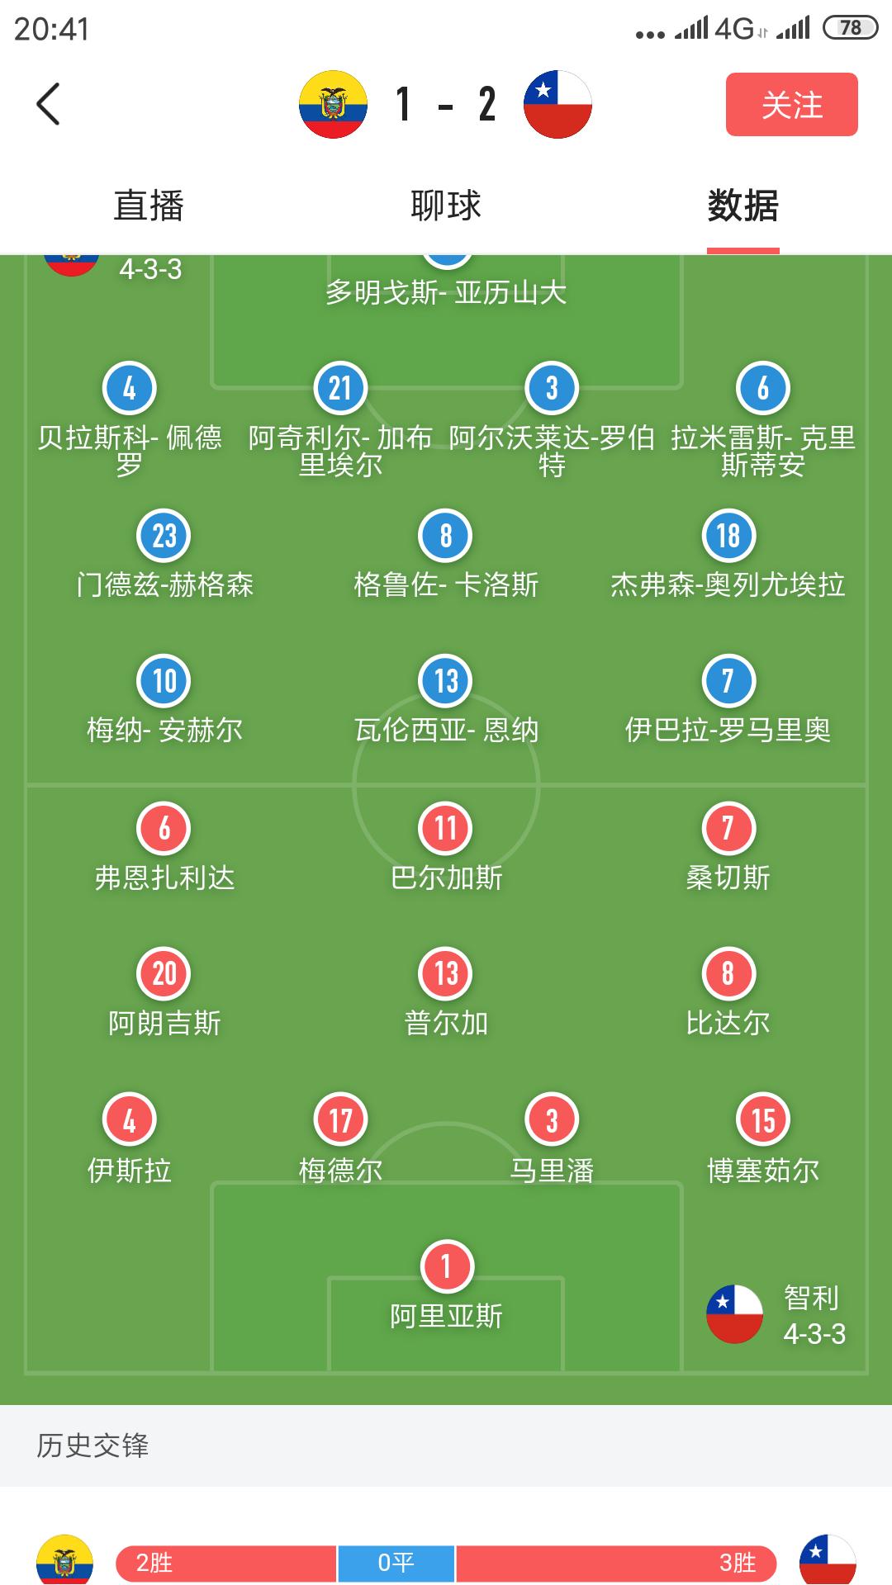Open the number 7 player 伊巴拉-罗马里奥

pos(728,682)
